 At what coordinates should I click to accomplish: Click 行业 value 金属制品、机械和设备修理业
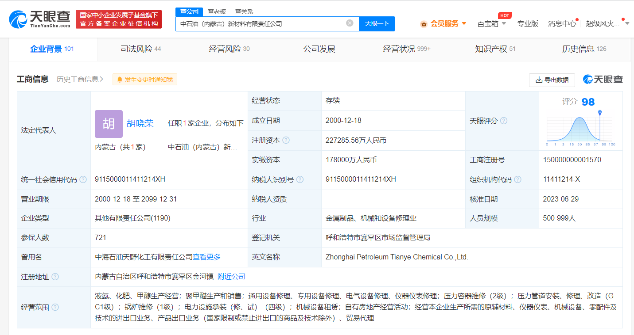(371, 218)
